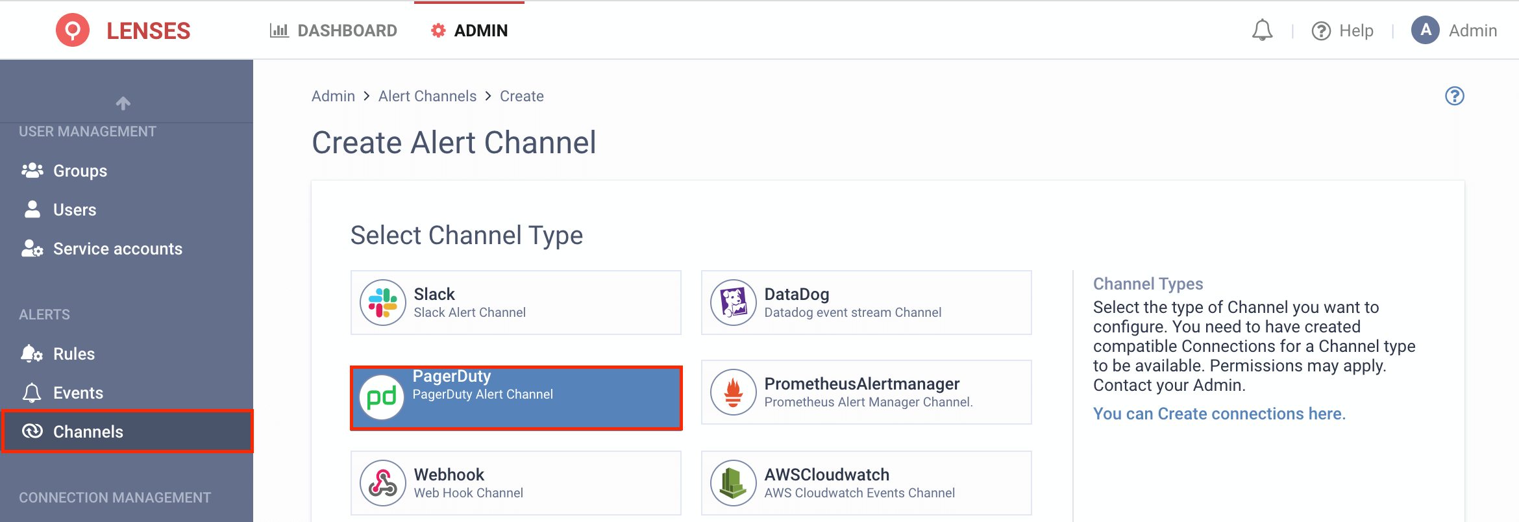The width and height of the screenshot is (1519, 522).
Task: Select the DataDog channel type
Action: point(867,303)
